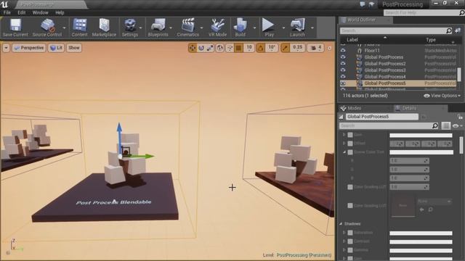Enable the Shadows Contrast checkbox

coord(350,241)
